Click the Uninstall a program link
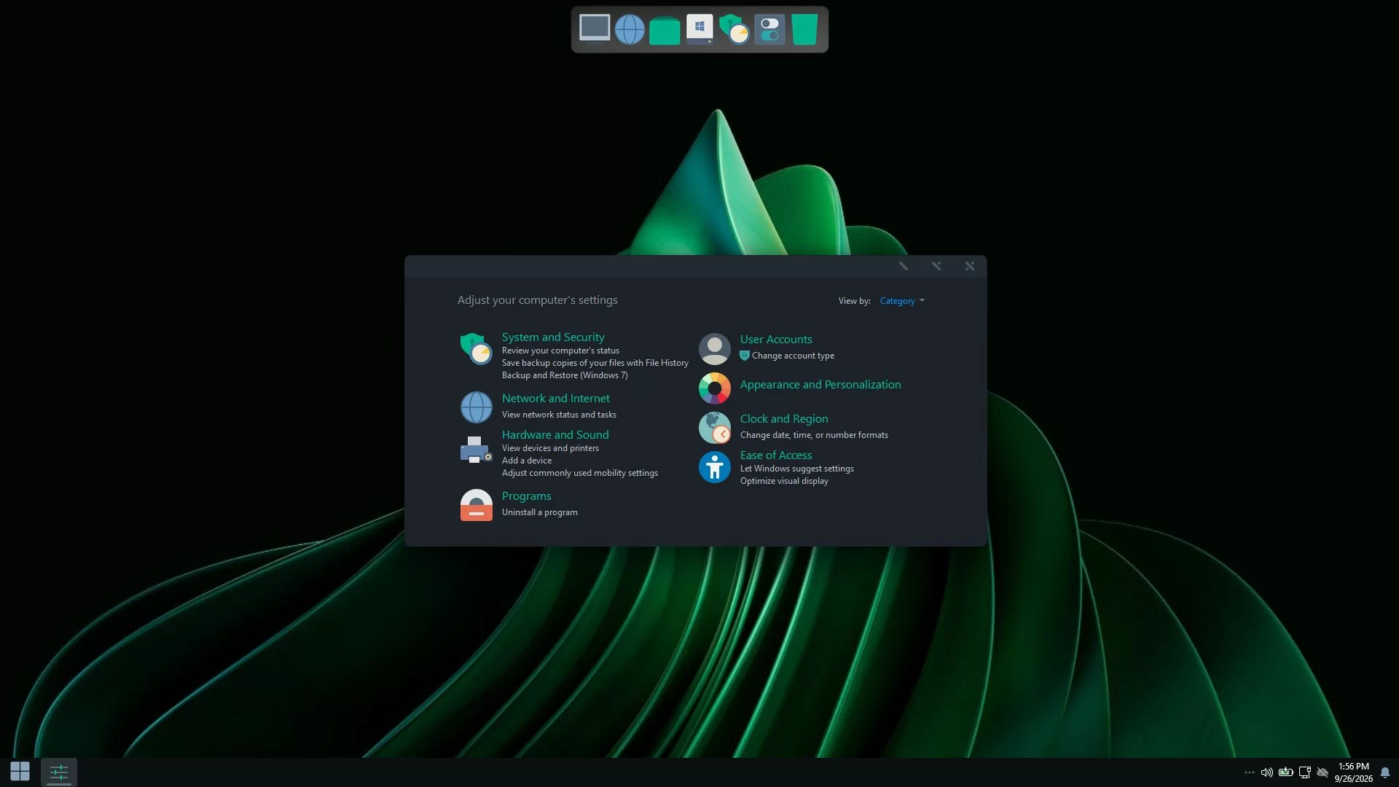Image resolution: width=1399 pixels, height=787 pixels. (x=539, y=512)
